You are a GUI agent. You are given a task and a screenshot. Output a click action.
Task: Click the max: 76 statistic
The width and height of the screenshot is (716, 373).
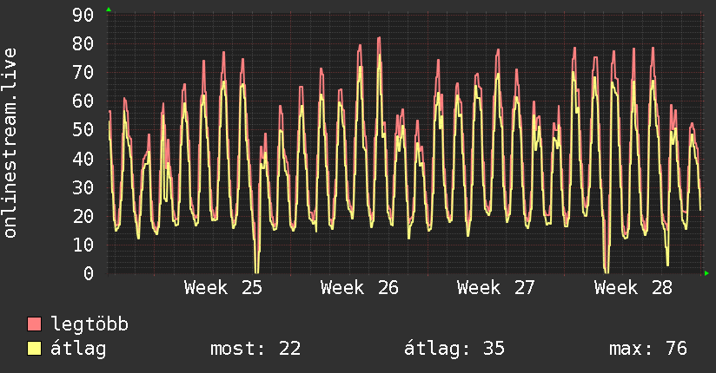(x=648, y=349)
